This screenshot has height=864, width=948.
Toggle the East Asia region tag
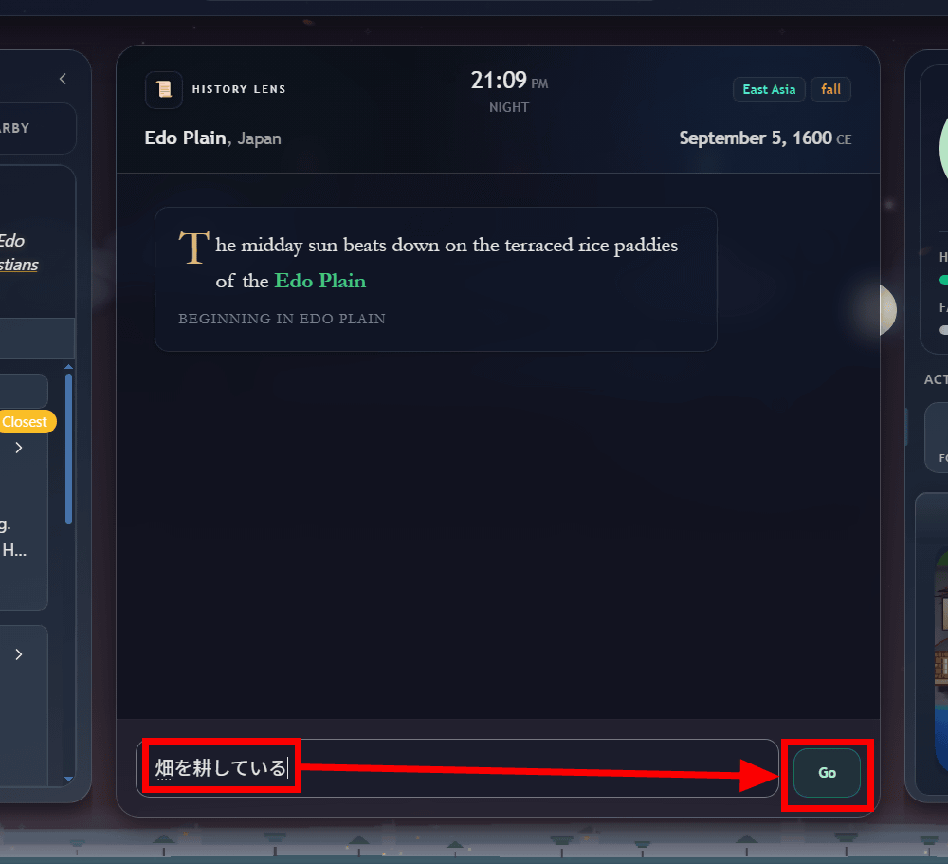(x=769, y=89)
